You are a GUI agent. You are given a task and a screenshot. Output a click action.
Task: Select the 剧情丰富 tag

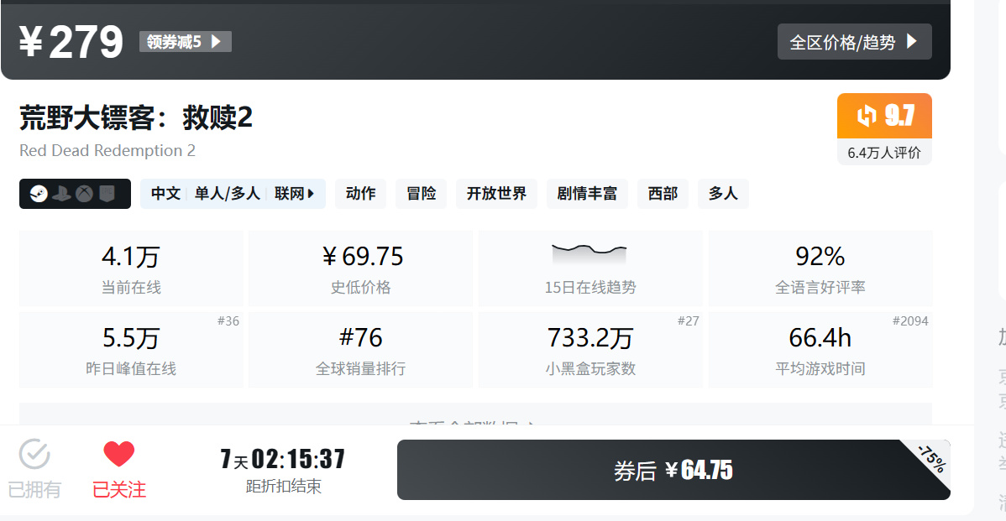point(587,194)
